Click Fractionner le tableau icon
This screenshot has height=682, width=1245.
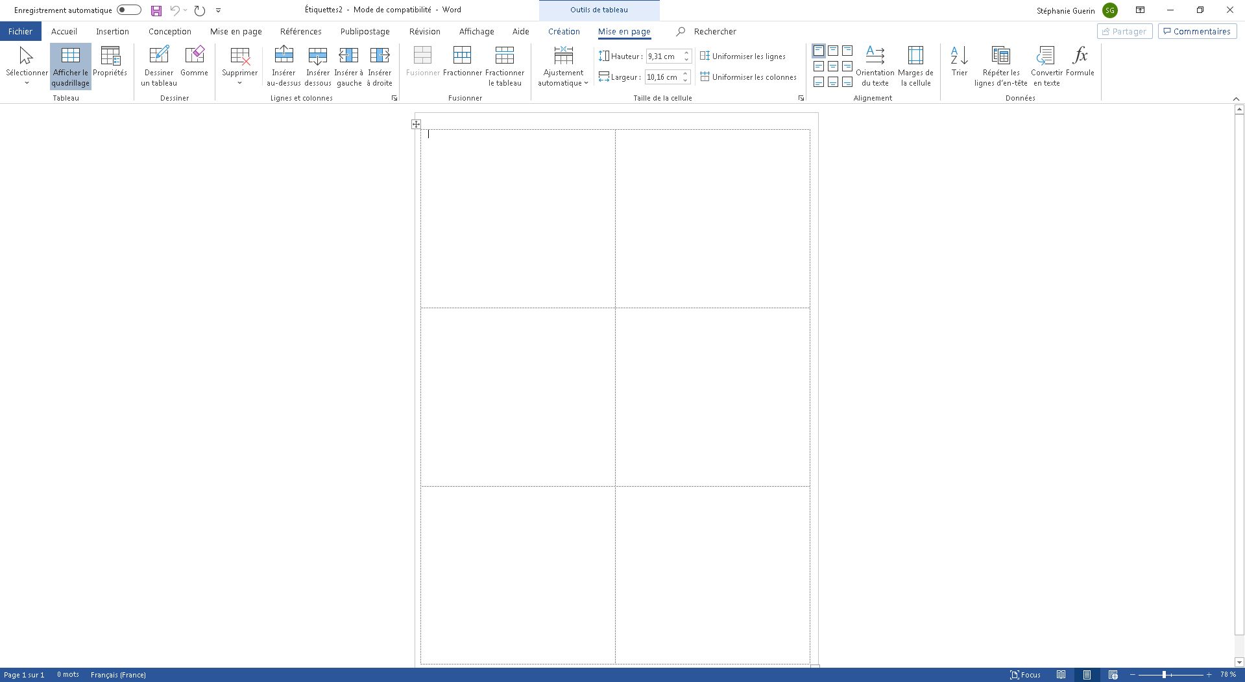coord(504,64)
